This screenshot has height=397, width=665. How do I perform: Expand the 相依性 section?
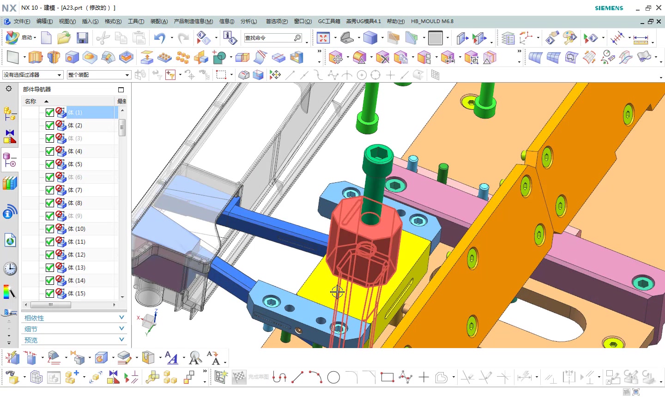click(74, 318)
